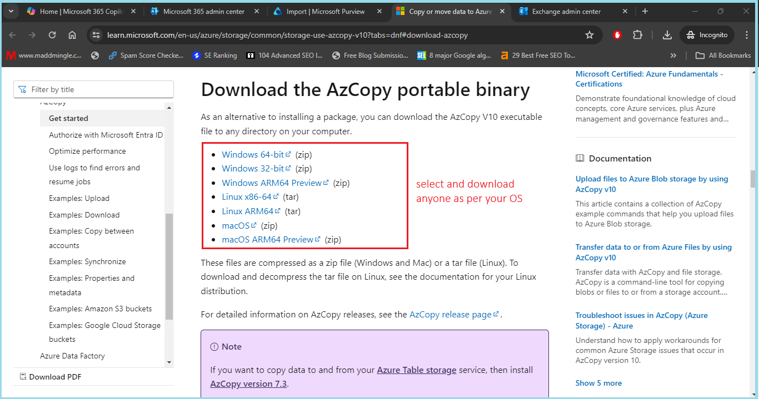This screenshot has height=399, width=759.
Task: Reload the page with the refresh icon
Action: click(x=52, y=35)
